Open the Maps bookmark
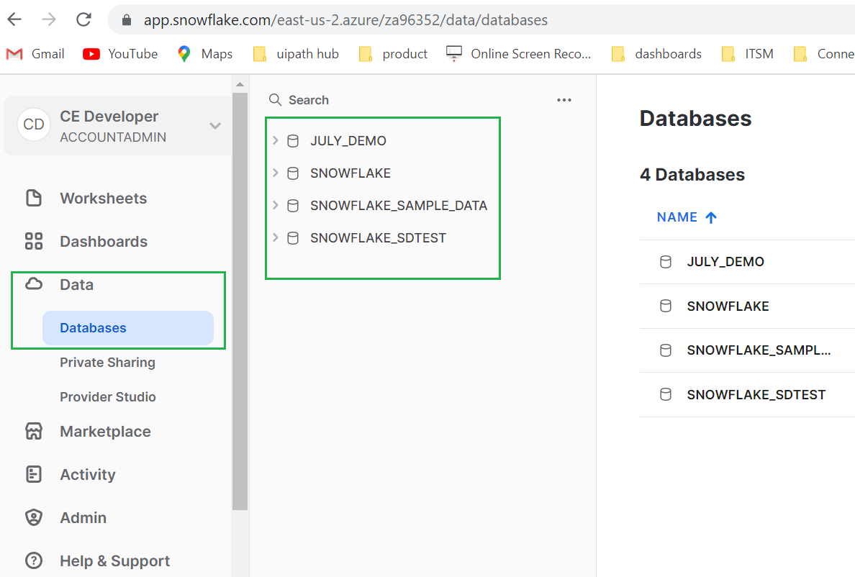The height and width of the screenshot is (577, 855). 205,54
